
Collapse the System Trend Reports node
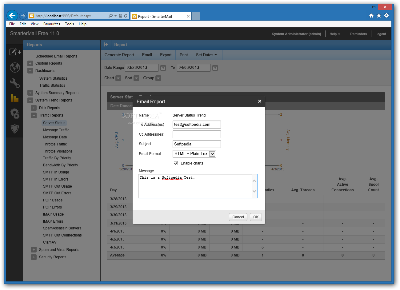30,100
